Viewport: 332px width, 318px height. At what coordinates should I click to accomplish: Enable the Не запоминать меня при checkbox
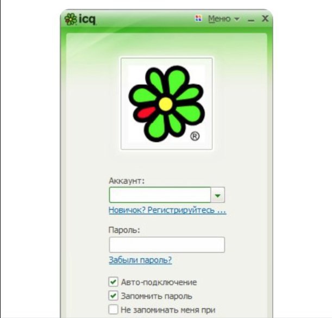(x=113, y=309)
